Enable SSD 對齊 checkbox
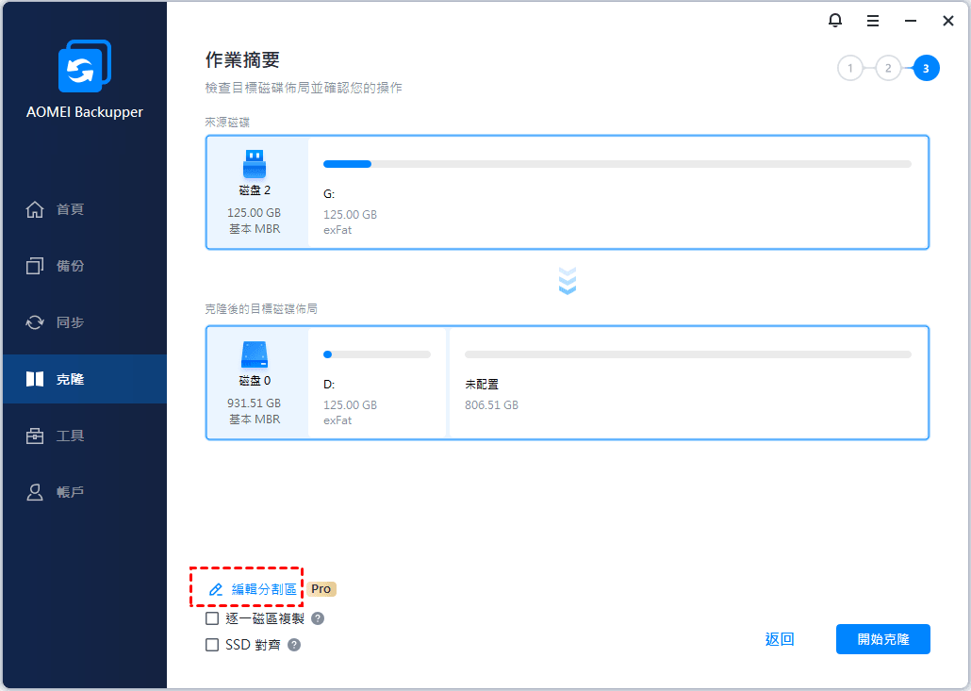This screenshot has width=971, height=691. point(212,645)
